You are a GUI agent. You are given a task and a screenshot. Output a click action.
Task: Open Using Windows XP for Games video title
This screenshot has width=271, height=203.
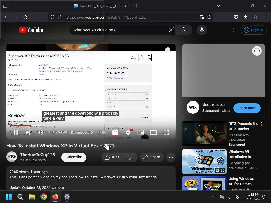pos(241,181)
